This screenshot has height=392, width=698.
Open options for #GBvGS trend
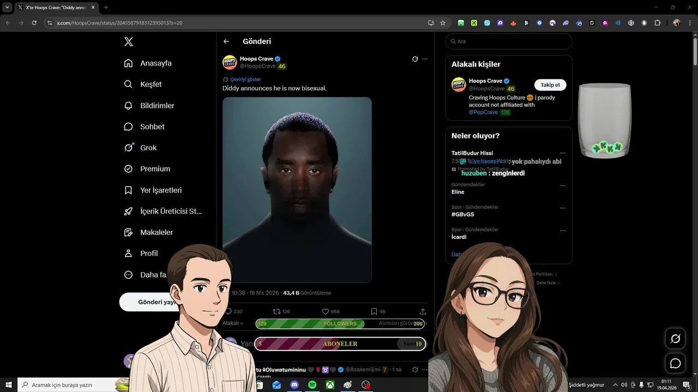[563, 208]
